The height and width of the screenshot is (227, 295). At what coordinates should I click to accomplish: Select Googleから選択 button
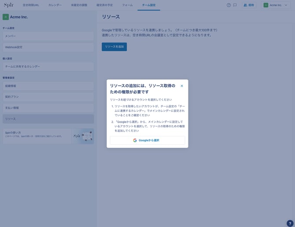[147, 140]
